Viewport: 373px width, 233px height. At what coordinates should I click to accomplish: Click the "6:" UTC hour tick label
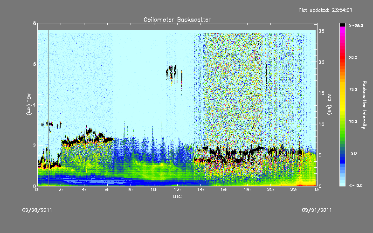point(108,190)
